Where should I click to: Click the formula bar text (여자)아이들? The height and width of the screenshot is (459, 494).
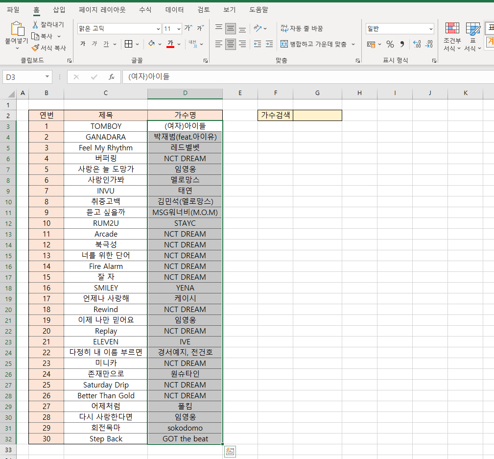tap(149, 76)
